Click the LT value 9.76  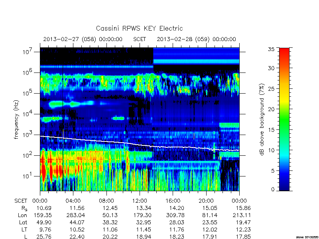click(x=45, y=230)
